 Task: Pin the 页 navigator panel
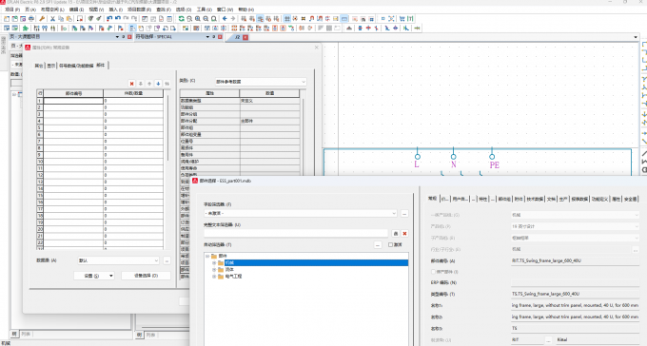point(123,37)
